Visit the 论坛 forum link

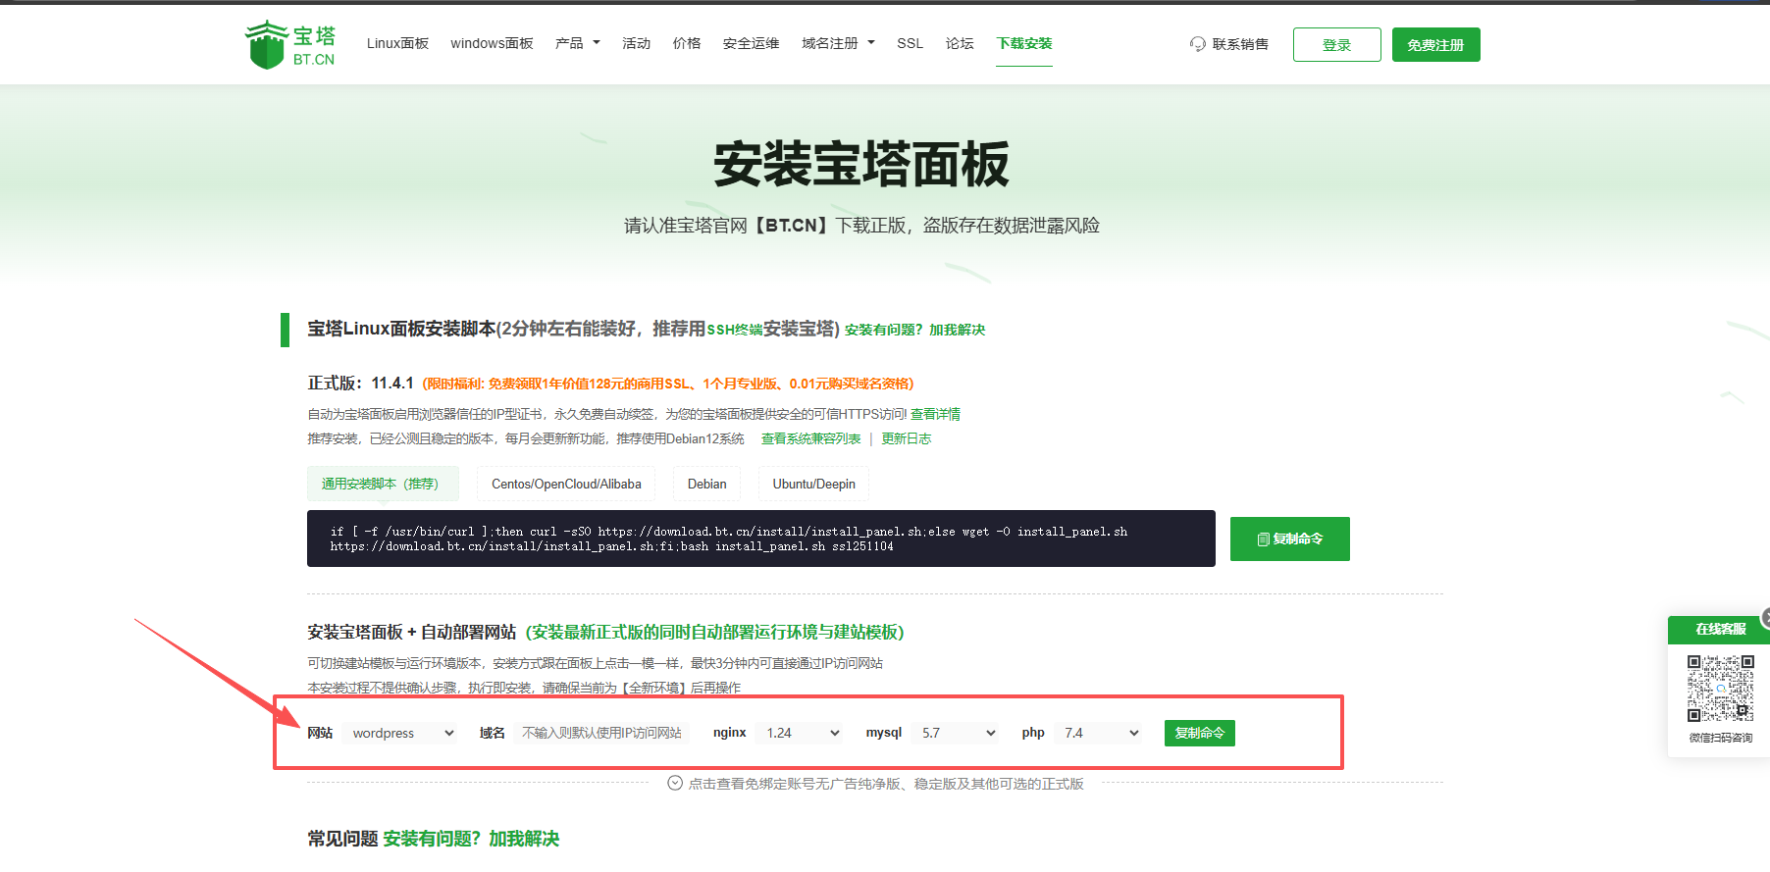coord(960,43)
